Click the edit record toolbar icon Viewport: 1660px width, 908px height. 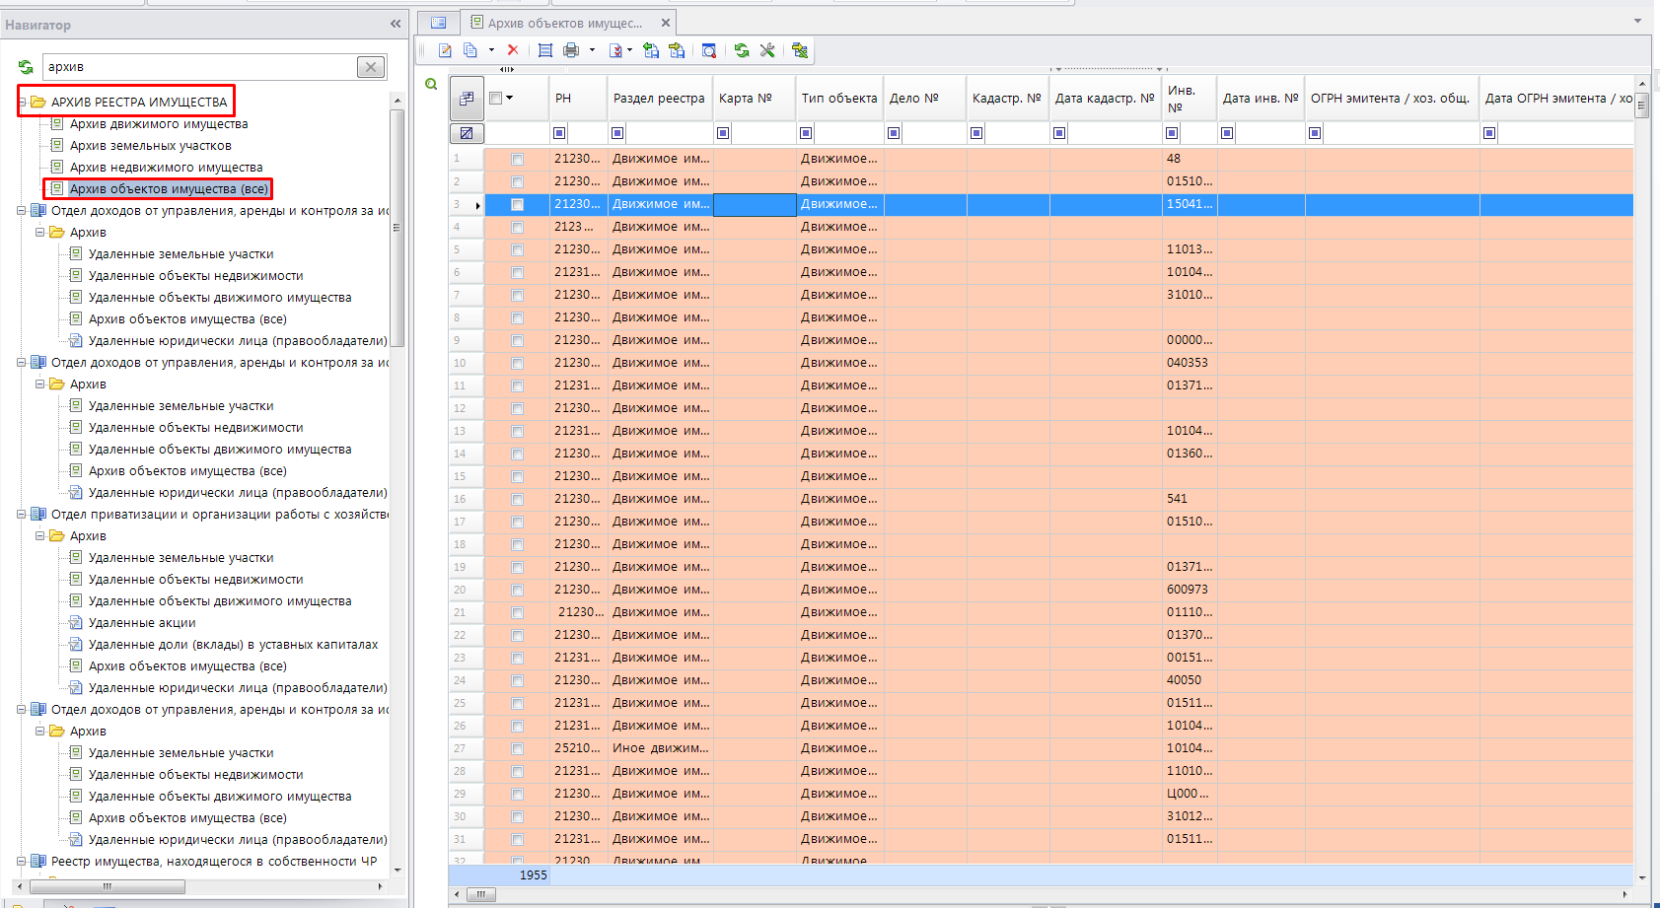445,50
